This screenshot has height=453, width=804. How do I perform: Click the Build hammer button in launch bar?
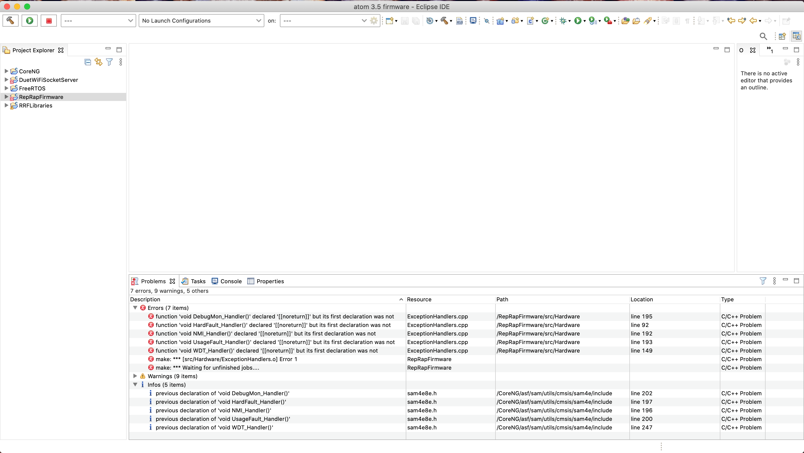click(x=11, y=21)
